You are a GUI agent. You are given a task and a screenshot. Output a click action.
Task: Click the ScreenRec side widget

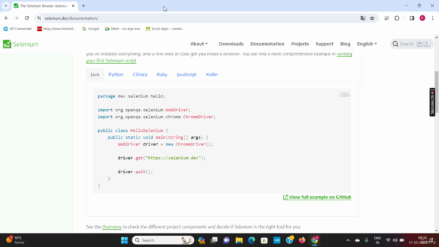coord(432,102)
